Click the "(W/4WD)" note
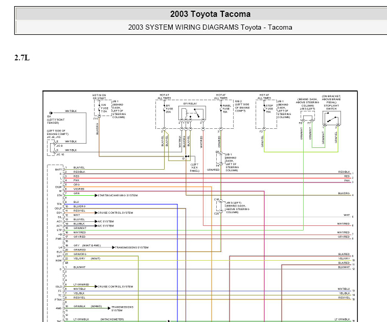The image size is (387, 322). (x=96, y=306)
